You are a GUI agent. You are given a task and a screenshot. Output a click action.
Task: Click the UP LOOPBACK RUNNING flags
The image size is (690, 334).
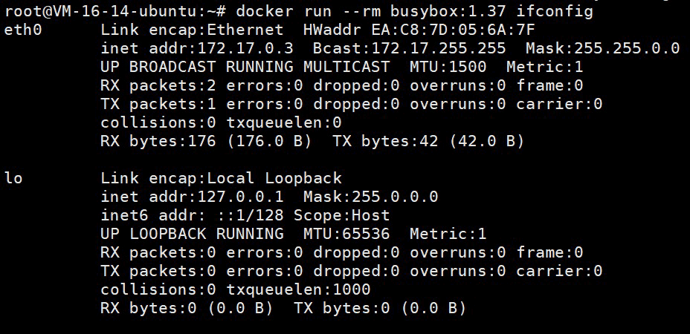click(192, 234)
